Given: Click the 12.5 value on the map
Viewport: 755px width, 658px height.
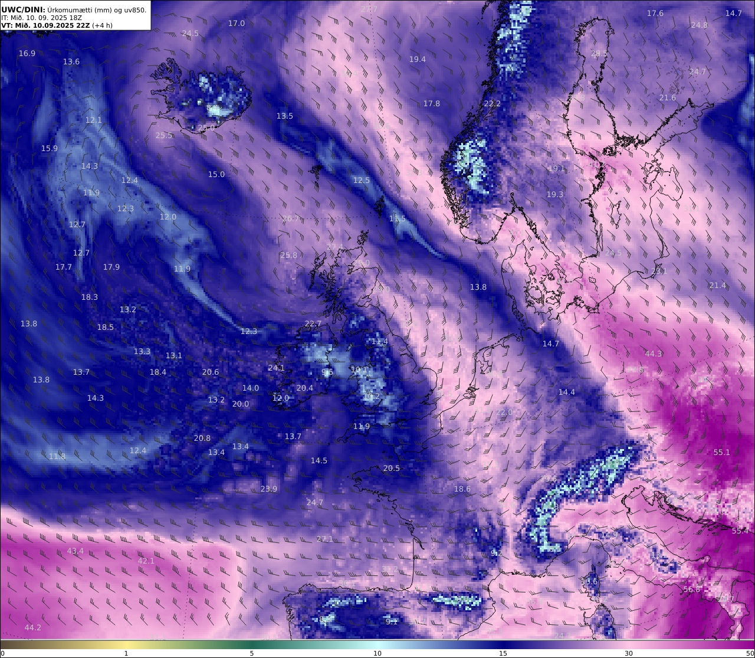Looking at the screenshot, I should tap(362, 181).
